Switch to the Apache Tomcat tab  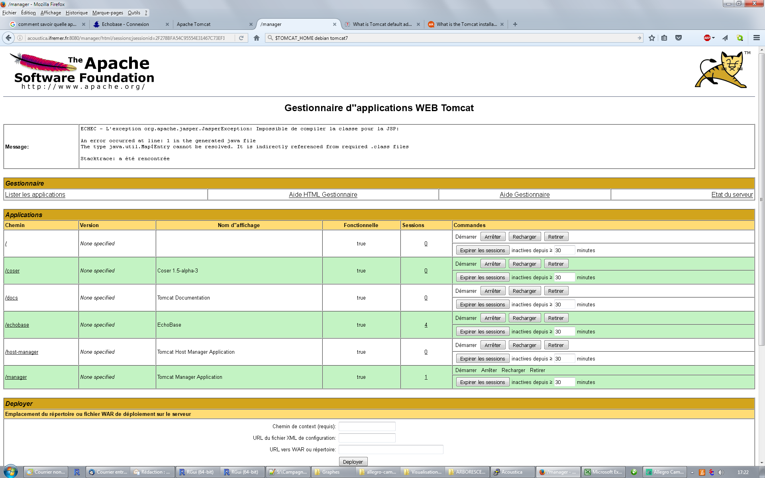point(214,24)
